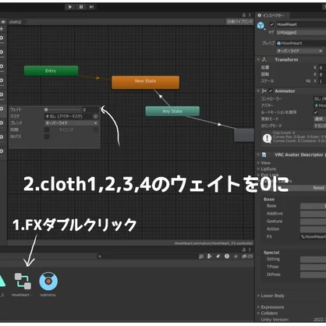Click the favorites star icon in Project toolbar
Viewport: 326px width, 326px height.
(236, 257)
